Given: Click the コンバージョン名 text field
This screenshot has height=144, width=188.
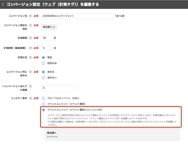Looking at the screenshot, I should [77, 16].
